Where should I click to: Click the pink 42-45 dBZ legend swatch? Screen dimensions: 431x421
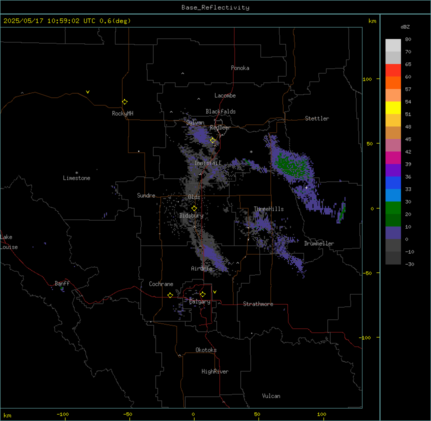pos(393,145)
